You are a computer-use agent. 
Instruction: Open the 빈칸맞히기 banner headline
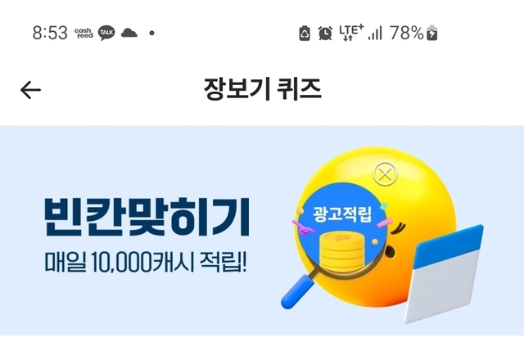pos(147,218)
